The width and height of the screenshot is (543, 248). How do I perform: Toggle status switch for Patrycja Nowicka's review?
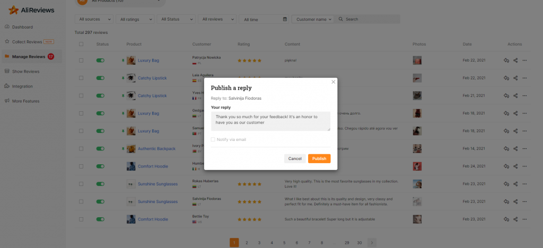100,60
